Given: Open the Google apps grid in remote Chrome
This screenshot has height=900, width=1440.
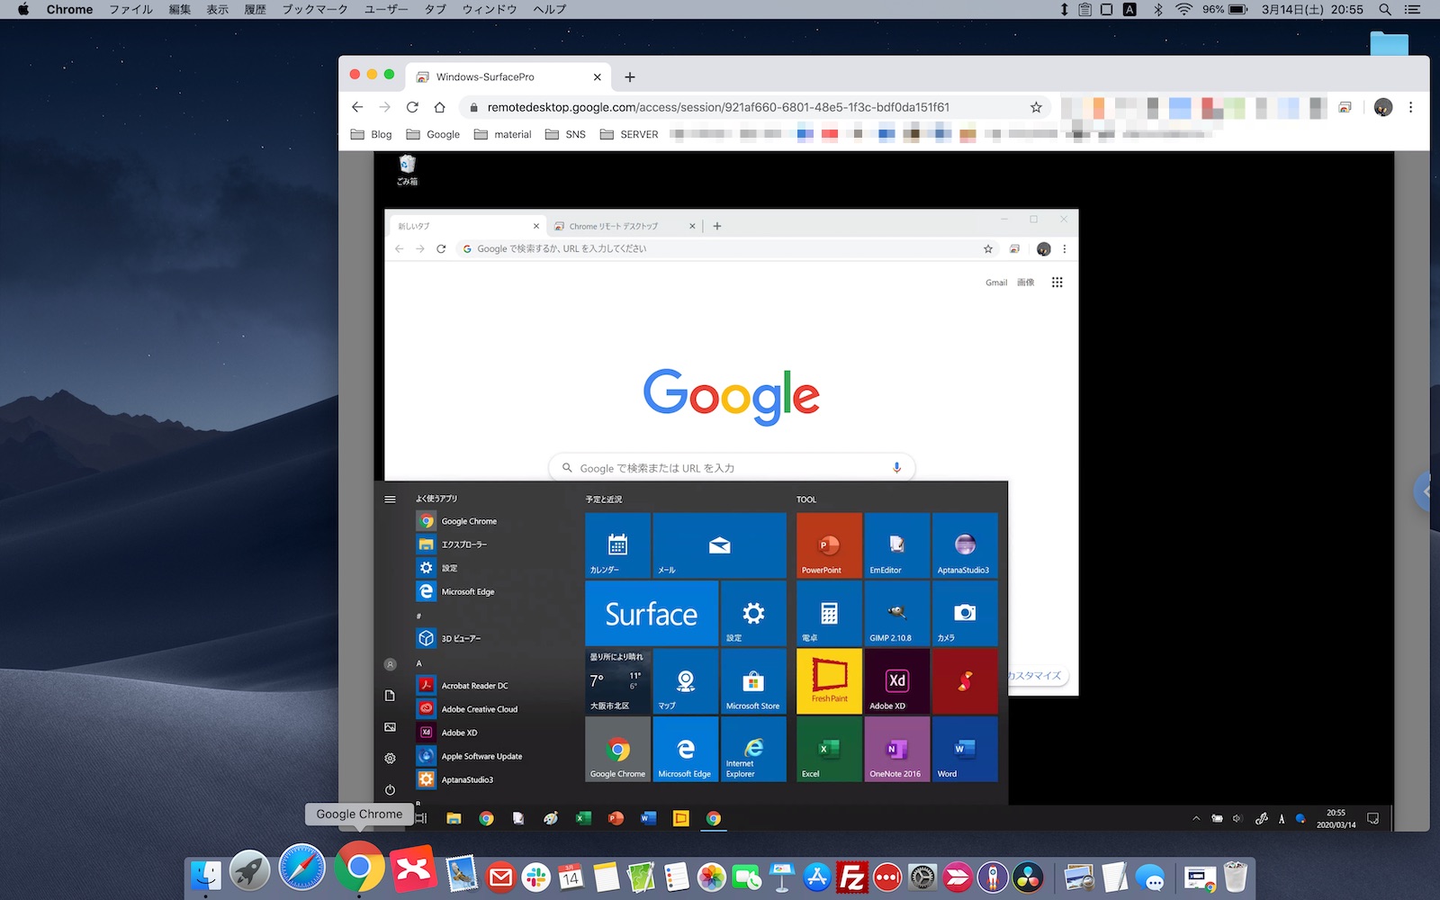Looking at the screenshot, I should point(1057,283).
